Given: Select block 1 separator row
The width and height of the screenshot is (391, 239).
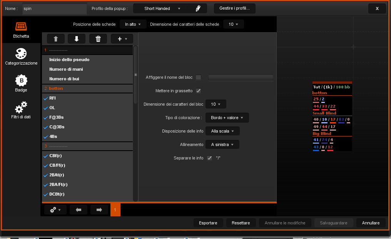Looking at the screenshot, I should [x=87, y=50].
